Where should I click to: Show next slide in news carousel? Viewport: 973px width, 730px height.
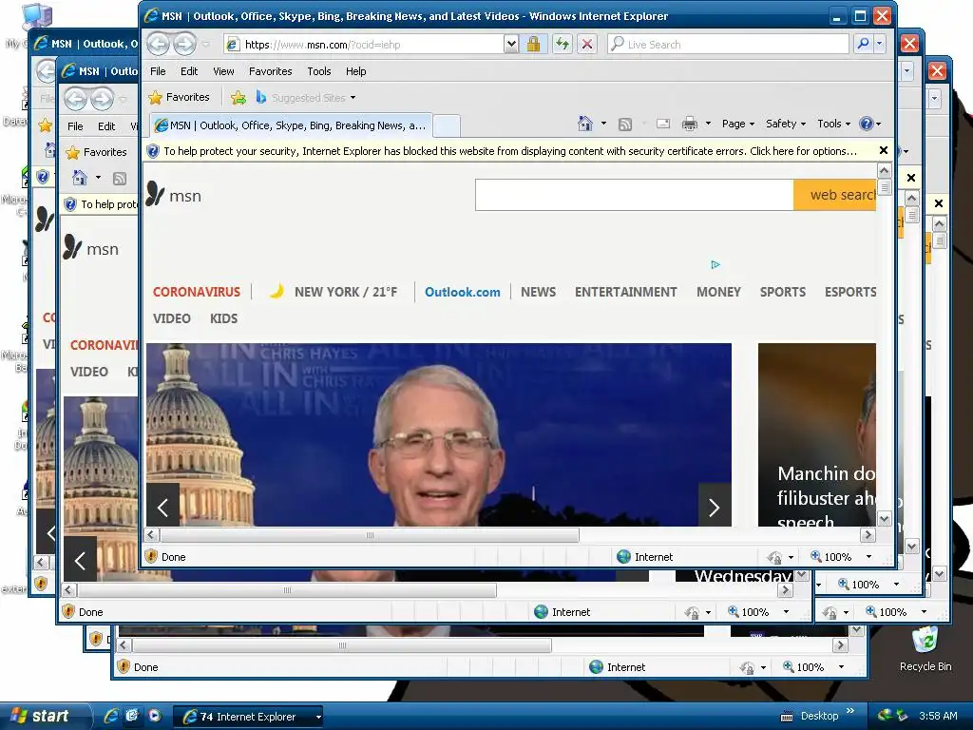(715, 507)
